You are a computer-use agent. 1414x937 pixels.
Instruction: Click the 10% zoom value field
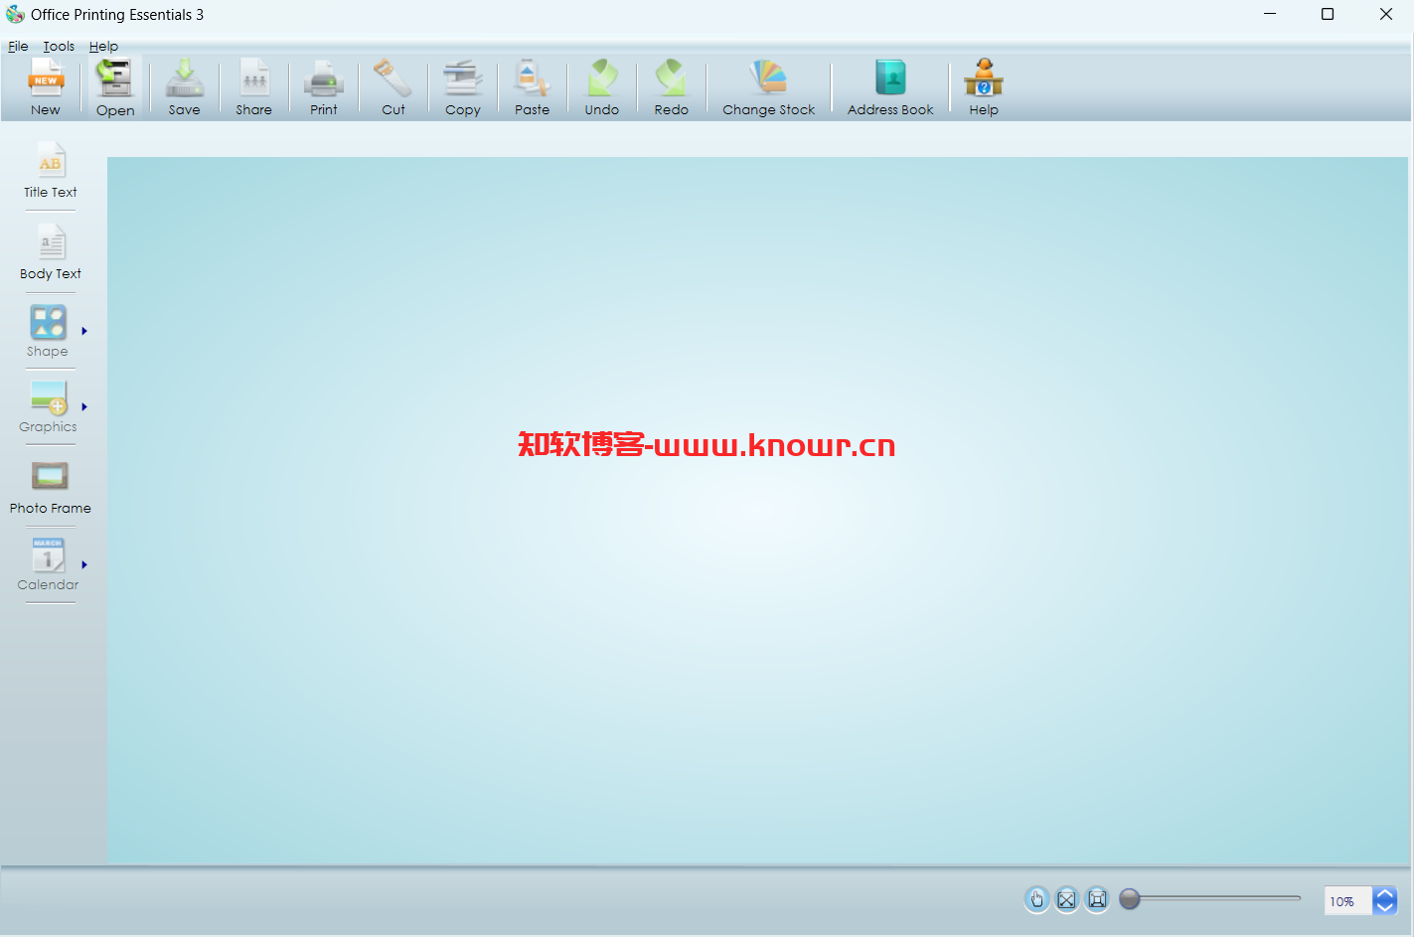pyautogui.click(x=1347, y=901)
